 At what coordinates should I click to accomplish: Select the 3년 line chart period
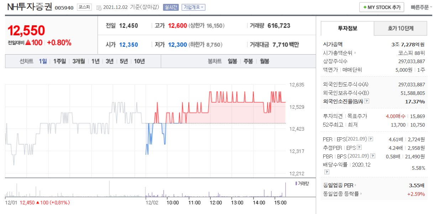[109, 61]
